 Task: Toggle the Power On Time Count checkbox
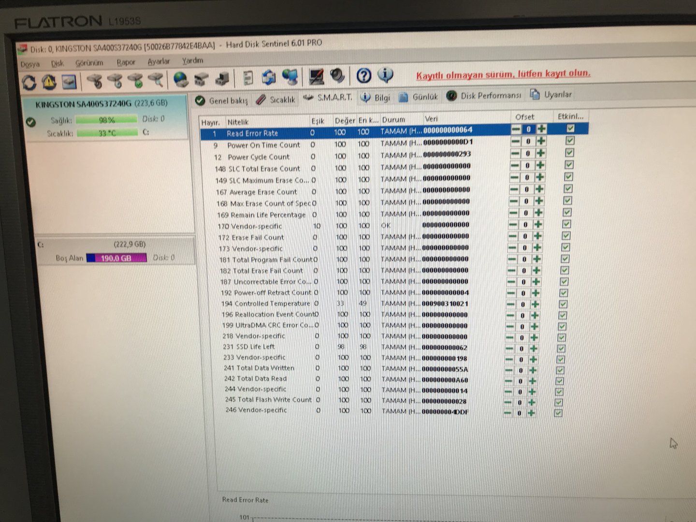(x=570, y=140)
